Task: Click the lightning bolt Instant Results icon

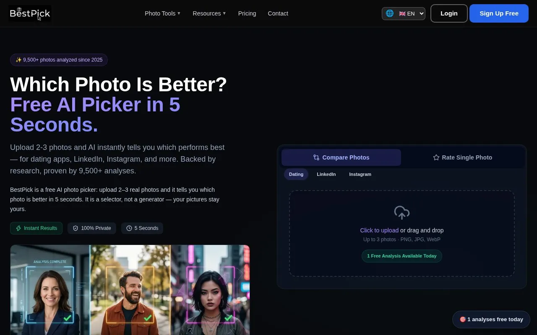Action: pos(18,228)
